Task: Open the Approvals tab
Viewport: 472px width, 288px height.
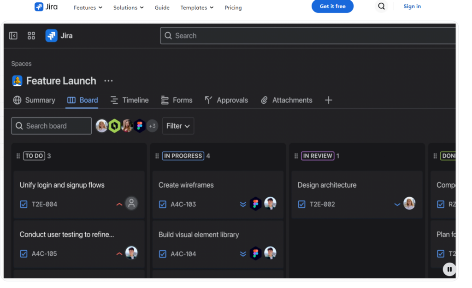Action: click(x=226, y=100)
